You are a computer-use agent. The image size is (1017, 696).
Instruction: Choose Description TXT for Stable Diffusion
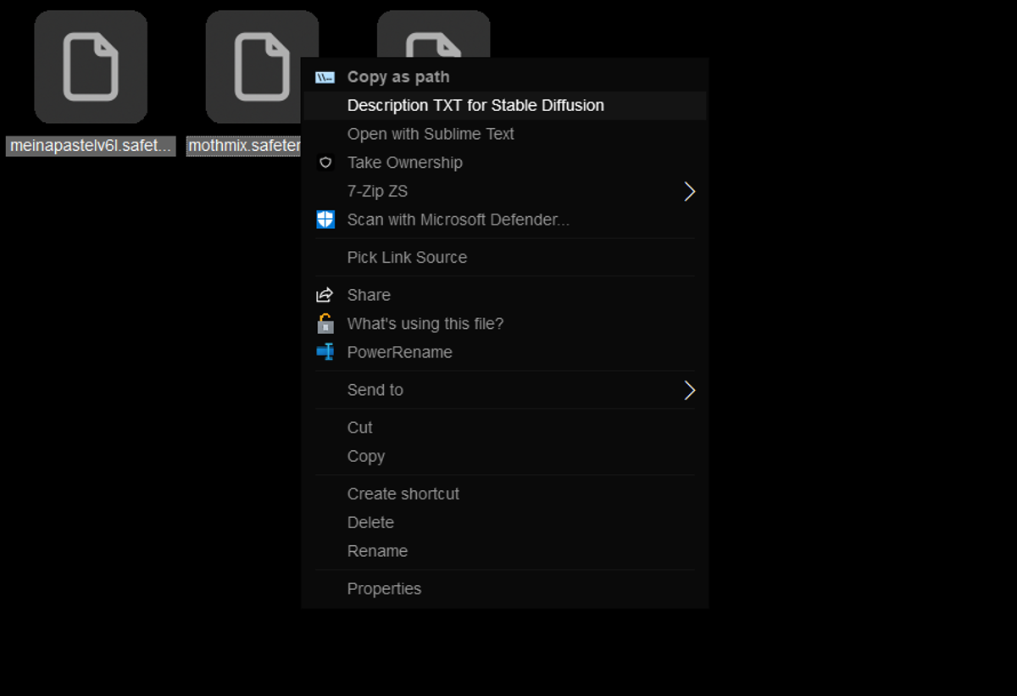(x=475, y=105)
